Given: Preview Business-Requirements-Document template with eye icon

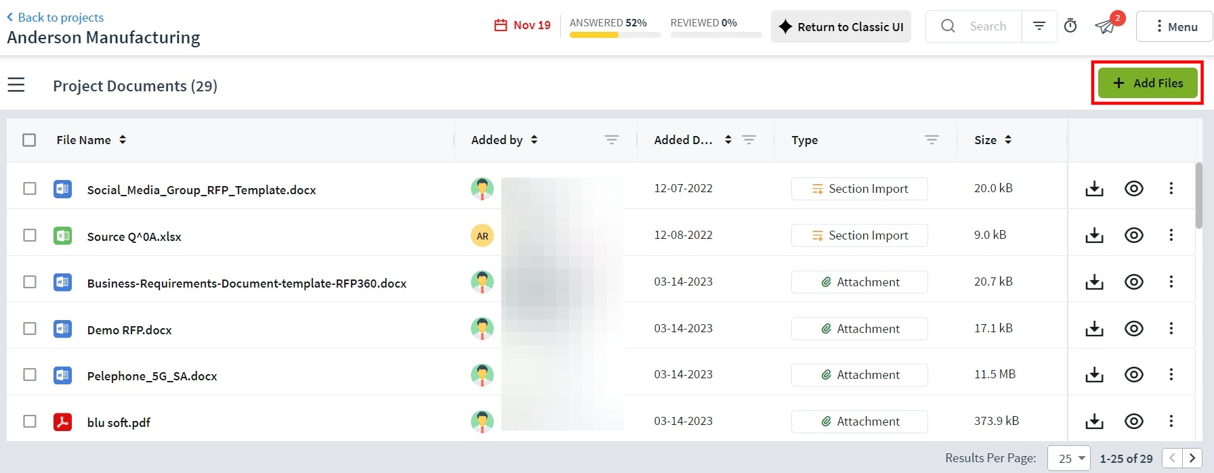Looking at the screenshot, I should [x=1134, y=282].
